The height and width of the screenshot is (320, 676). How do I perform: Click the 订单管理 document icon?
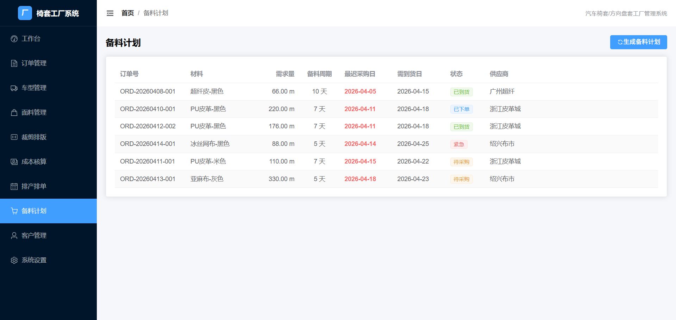[x=14, y=63]
